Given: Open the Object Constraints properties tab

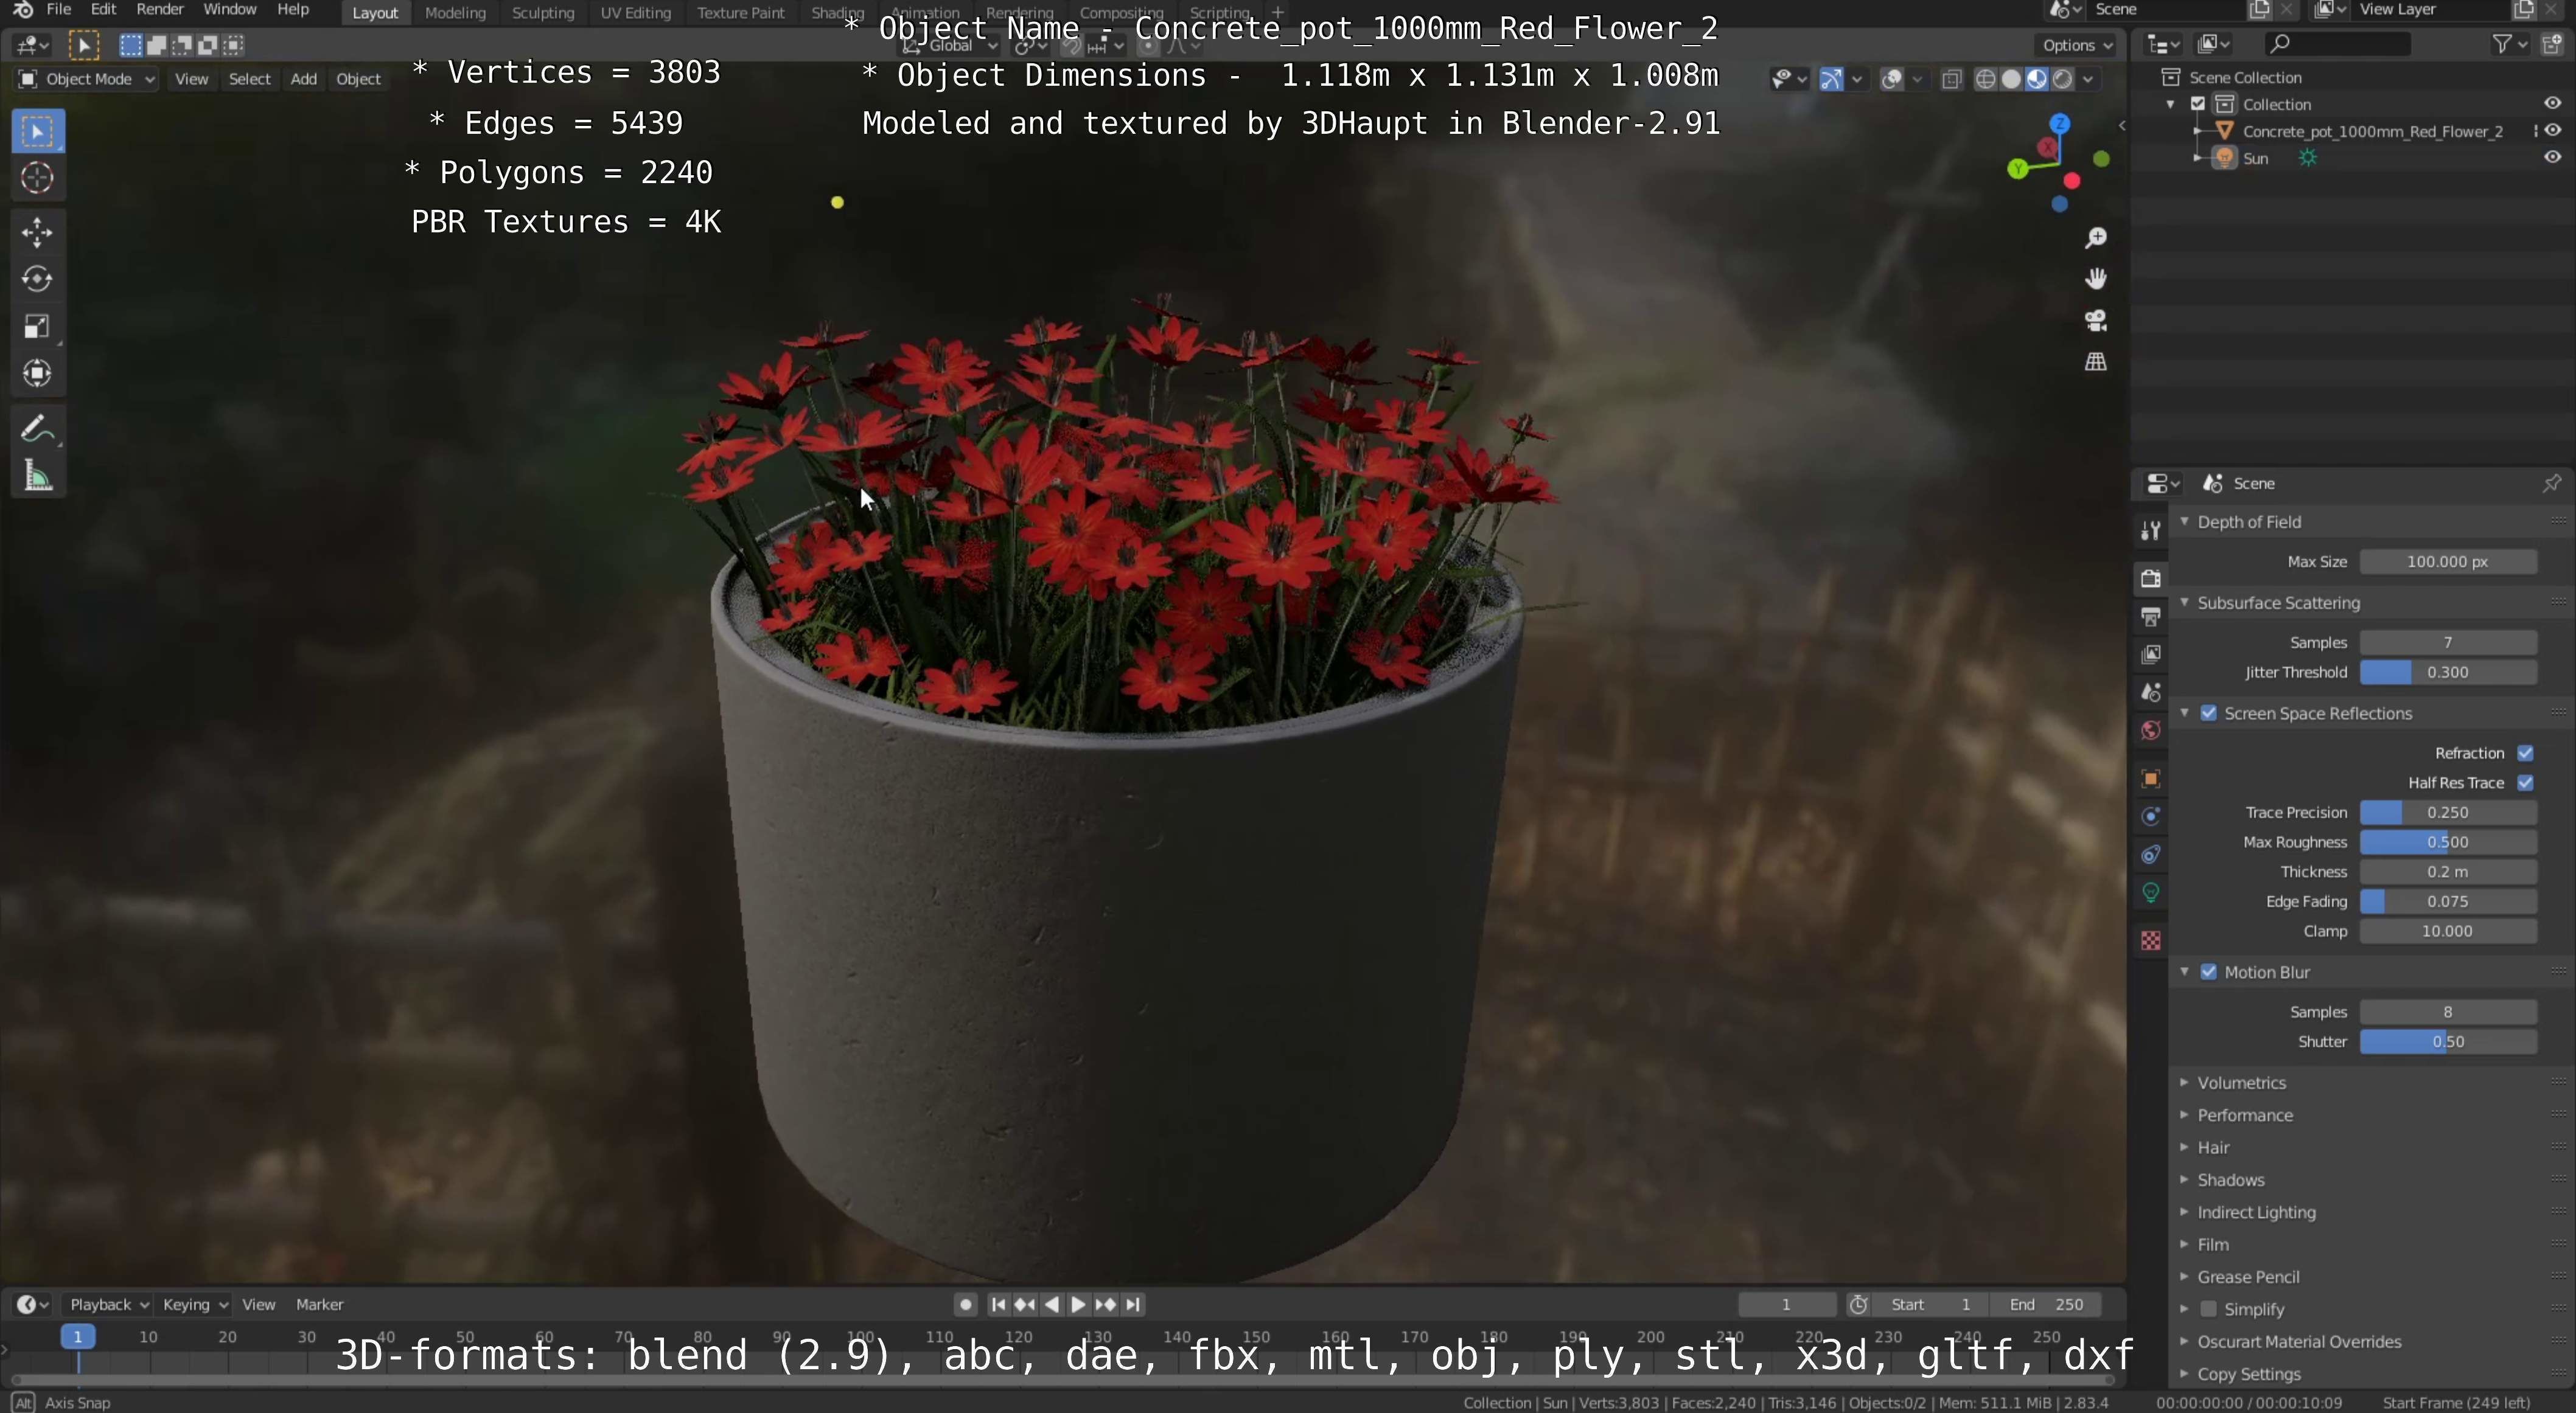Looking at the screenshot, I should (2150, 855).
